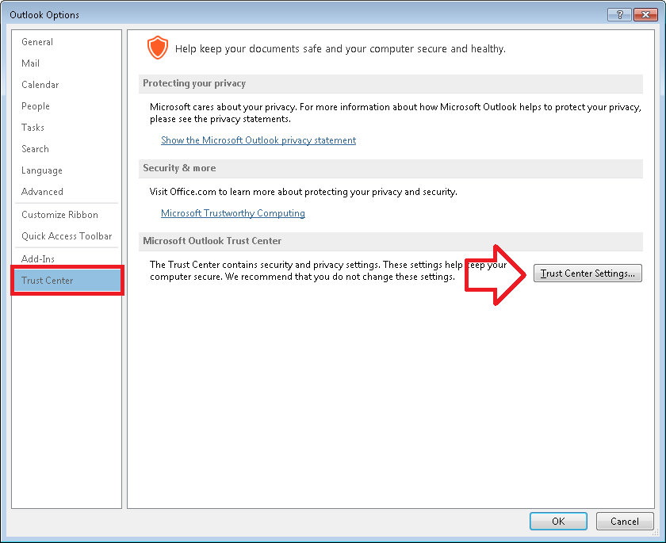Open the People options category

[67, 106]
